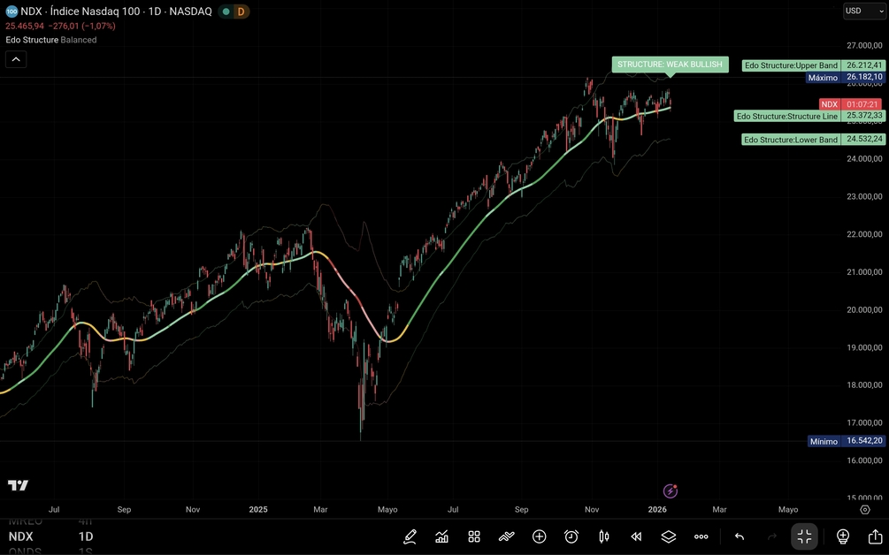
Task: Click the STRUCTURE: WEAK BULLISH label
Action: (x=671, y=65)
